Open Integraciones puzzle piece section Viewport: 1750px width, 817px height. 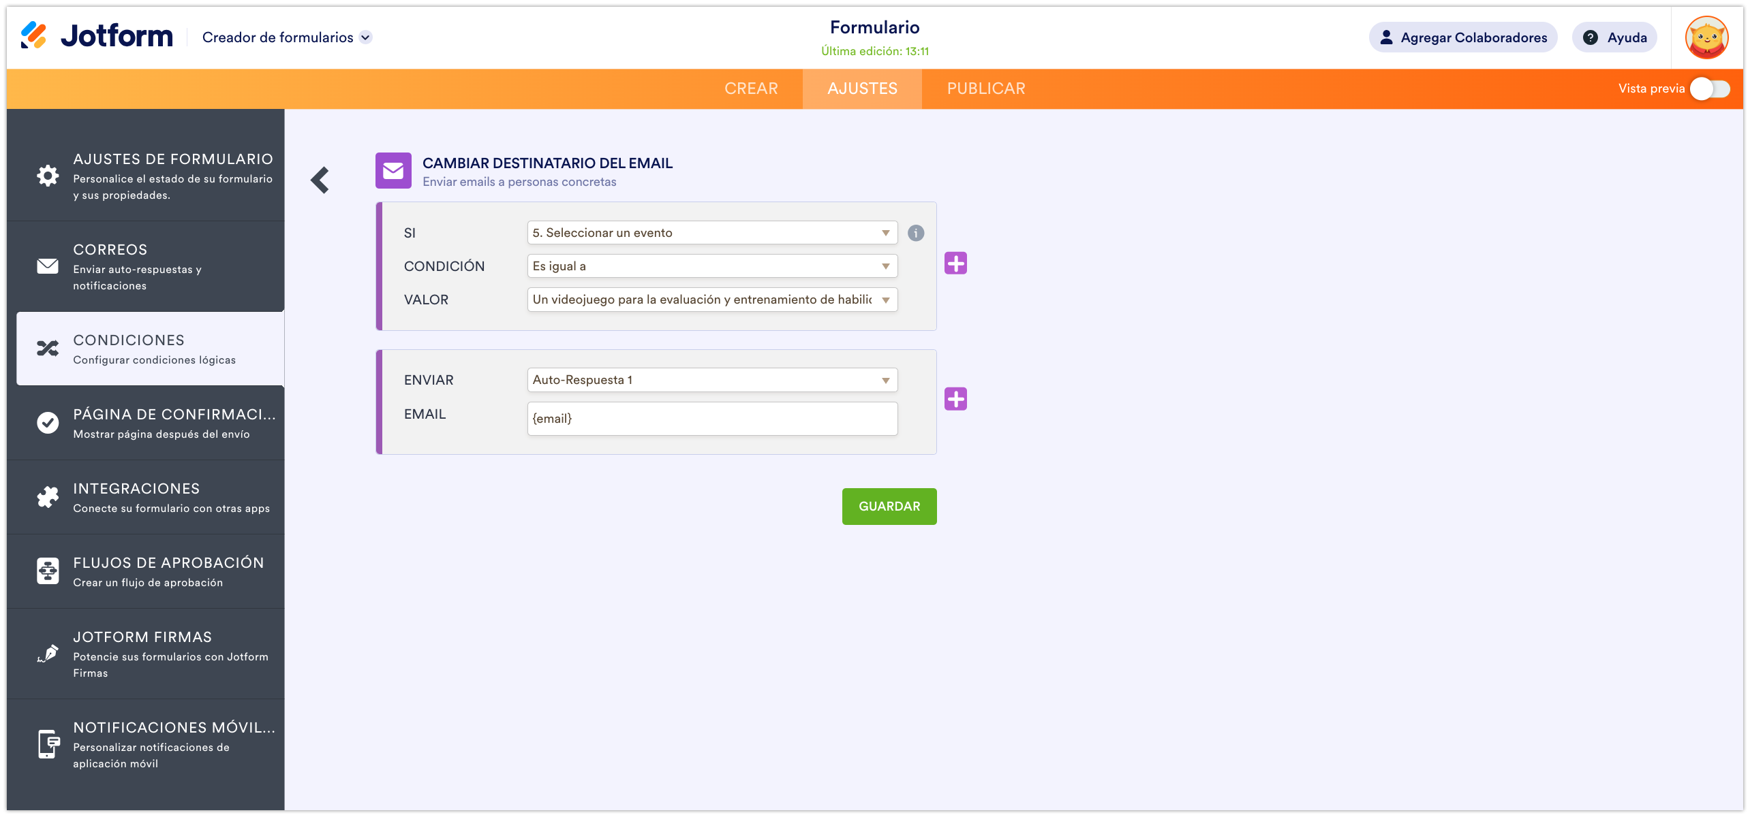click(146, 498)
